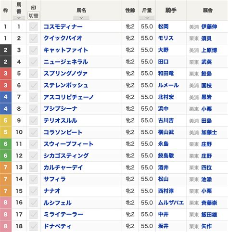The height and width of the screenshot is (232, 228).
Task: Toggle mark checkbox for コラソンビート
Action: (34, 132)
